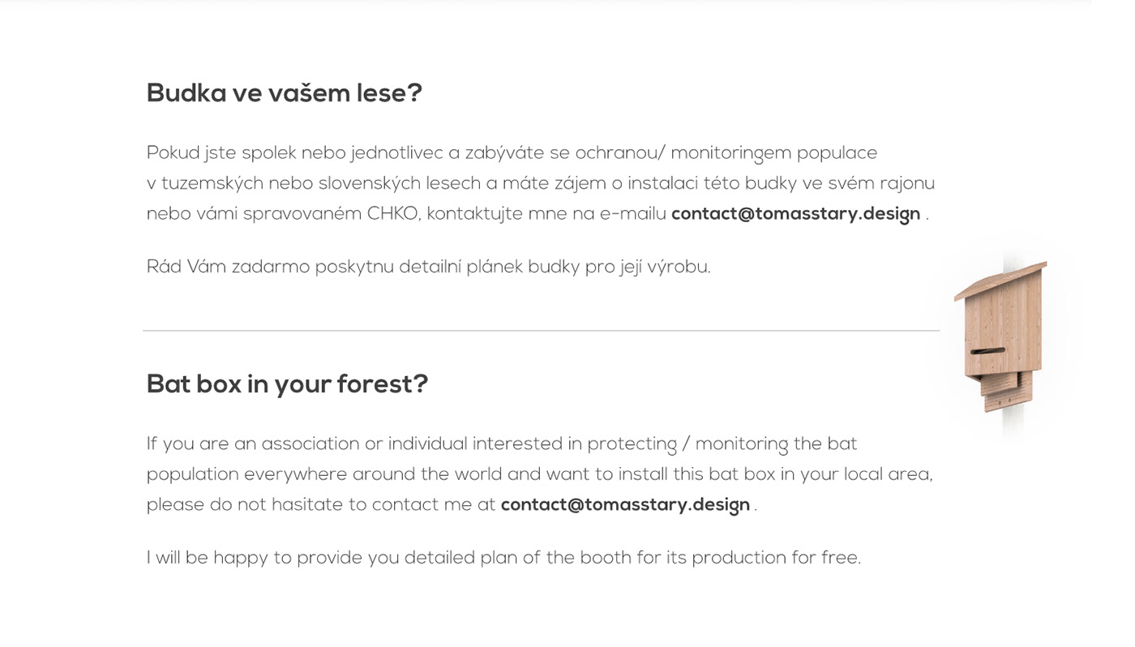1135x647 pixels.
Task: Click the "Bat box in your forest?" heading
Action: pyautogui.click(x=287, y=384)
